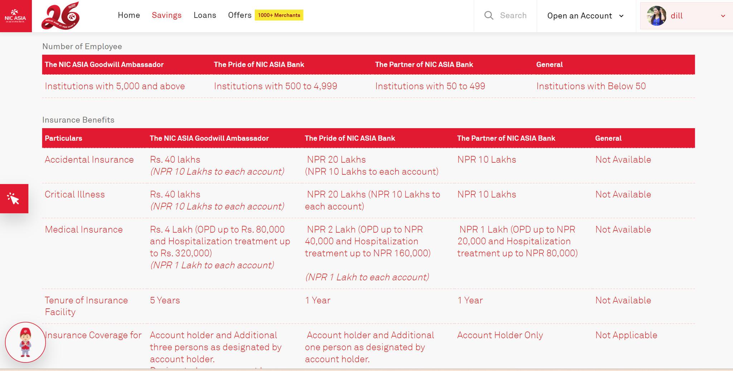This screenshot has width=733, height=371.
Task: Click the magnifying glass search icon
Action: coord(489,15)
